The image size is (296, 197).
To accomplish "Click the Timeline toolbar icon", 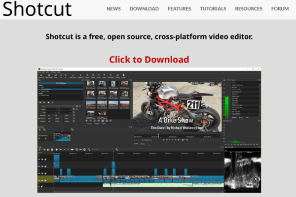I will 117,76.
